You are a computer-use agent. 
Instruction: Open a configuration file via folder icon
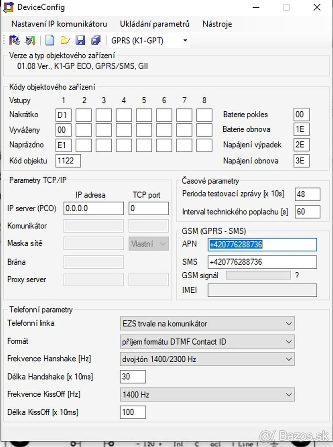point(65,40)
